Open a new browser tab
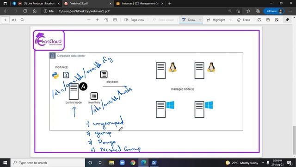Image resolution: width=296 pixels, height=167 pixels. click(x=170, y=3)
